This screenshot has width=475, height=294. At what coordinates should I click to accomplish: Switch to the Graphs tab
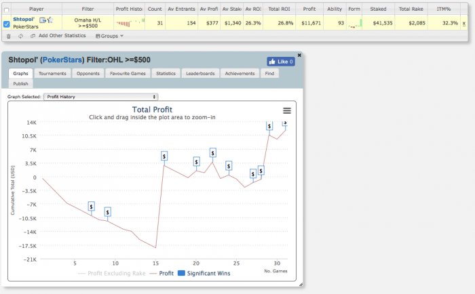click(20, 73)
